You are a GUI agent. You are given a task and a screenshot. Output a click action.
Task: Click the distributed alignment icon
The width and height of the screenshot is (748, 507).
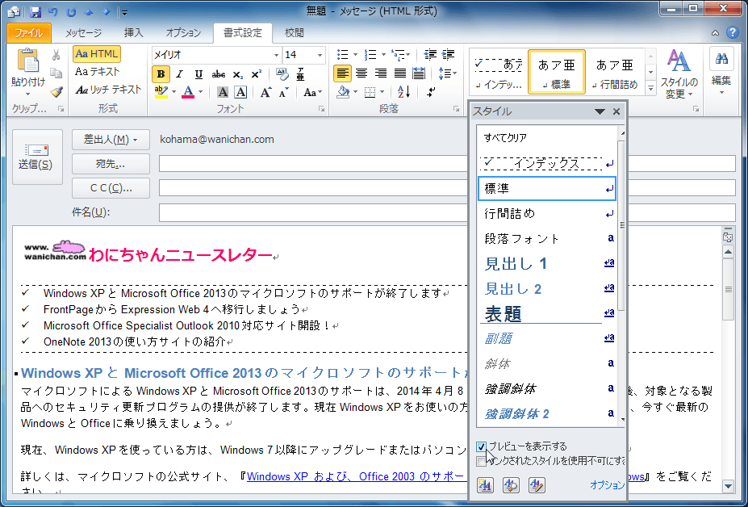[x=419, y=73]
